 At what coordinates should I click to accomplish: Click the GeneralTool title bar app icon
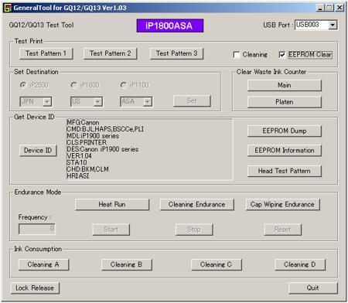[8, 8]
